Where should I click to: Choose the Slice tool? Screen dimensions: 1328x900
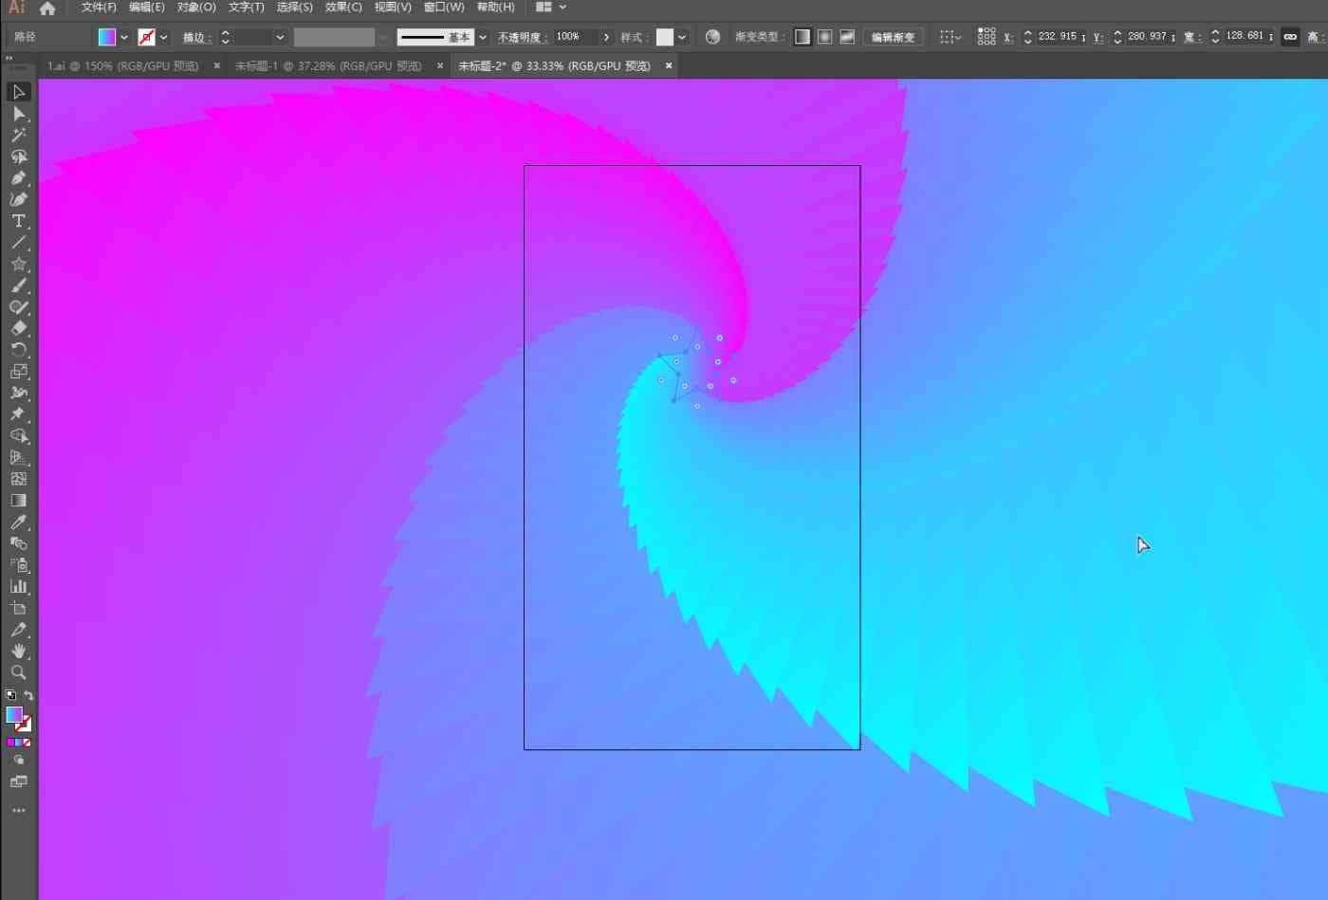click(18, 630)
